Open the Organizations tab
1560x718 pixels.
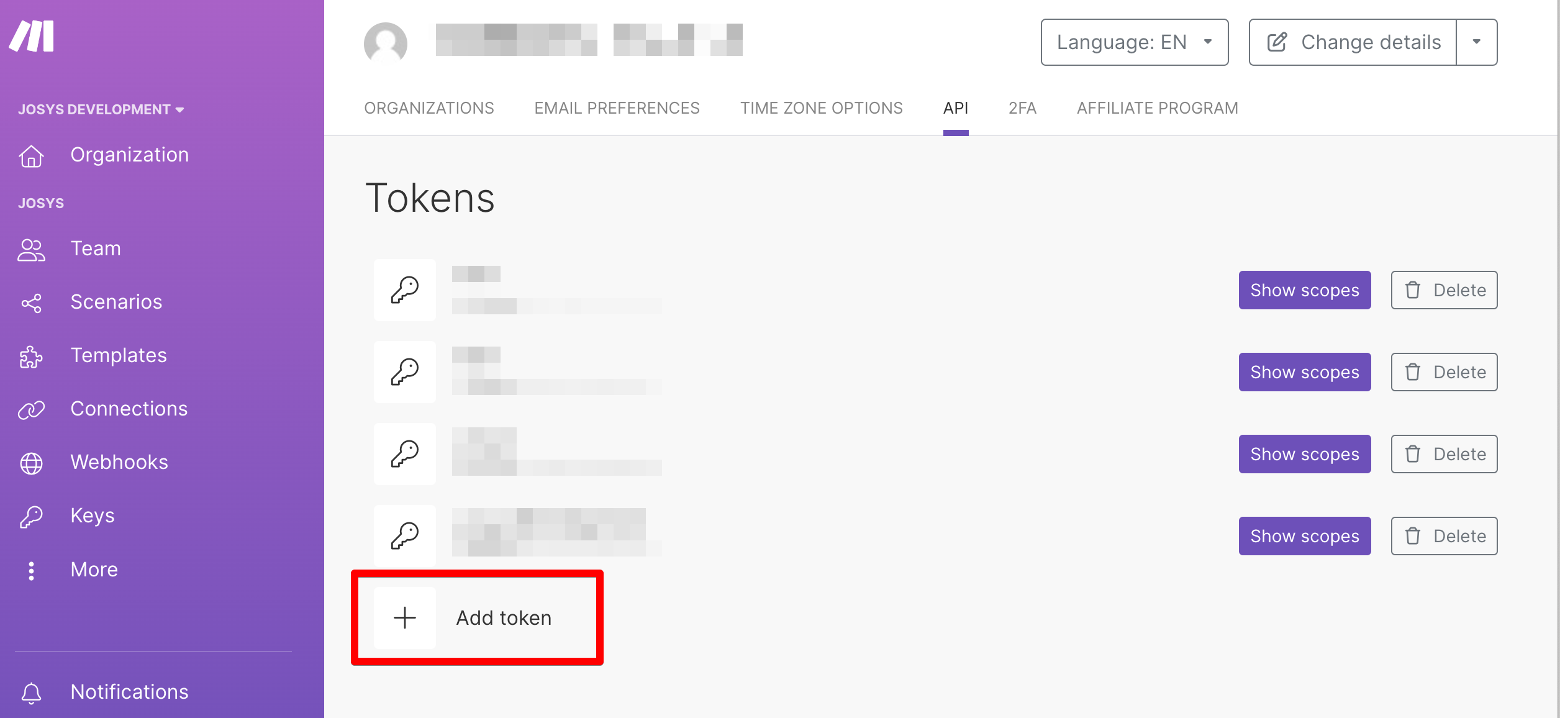pyautogui.click(x=429, y=108)
